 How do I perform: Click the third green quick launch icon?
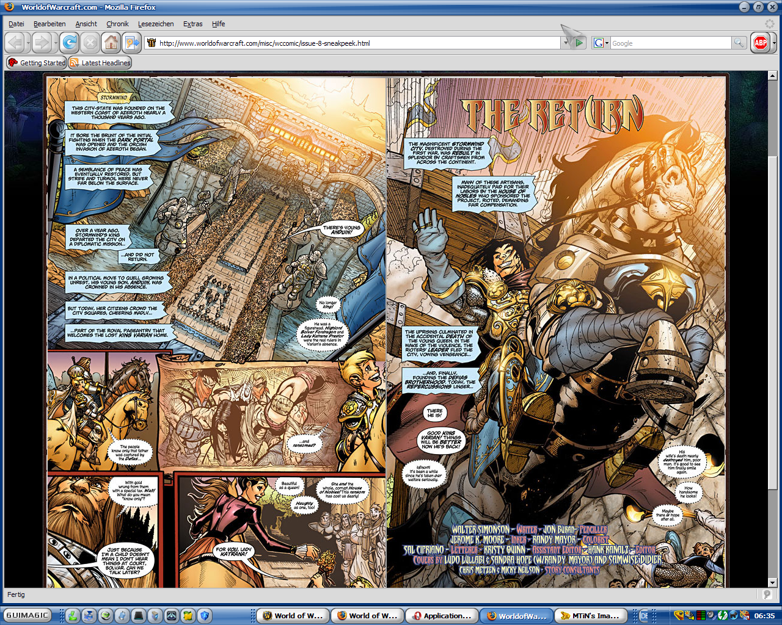(106, 615)
